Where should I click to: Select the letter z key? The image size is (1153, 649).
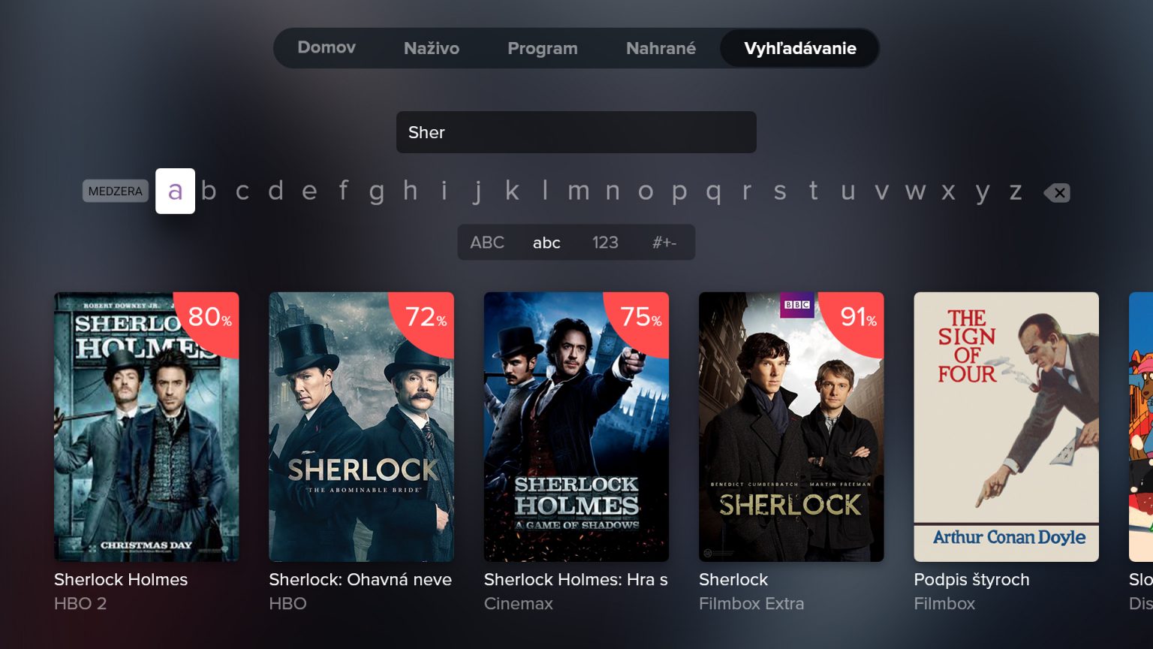tap(1016, 191)
